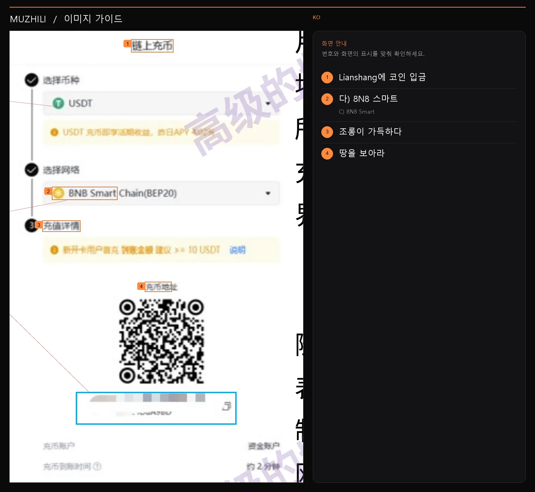Click the 번호와 화면의 표시를 맞춰 확인하세요 description
The image size is (535, 492).
click(x=373, y=54)
